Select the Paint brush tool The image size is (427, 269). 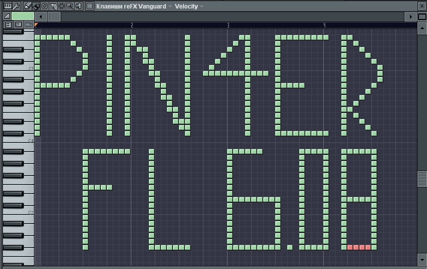pyautogui.click(x=36, y=6)
